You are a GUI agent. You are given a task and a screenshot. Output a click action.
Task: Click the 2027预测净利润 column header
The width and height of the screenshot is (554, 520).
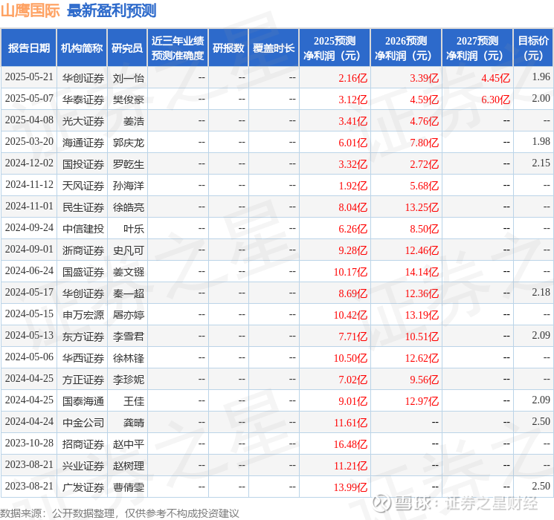(x=477, y=48)
